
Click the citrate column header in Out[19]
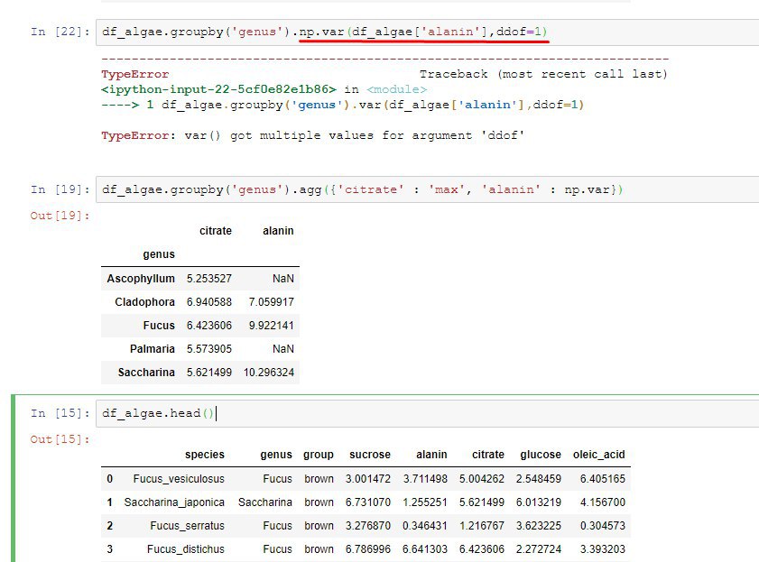coord(216,231)
